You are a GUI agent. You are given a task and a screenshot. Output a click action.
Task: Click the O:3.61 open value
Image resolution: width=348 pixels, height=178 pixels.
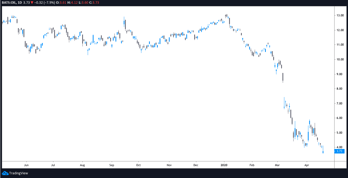[63, 2]
